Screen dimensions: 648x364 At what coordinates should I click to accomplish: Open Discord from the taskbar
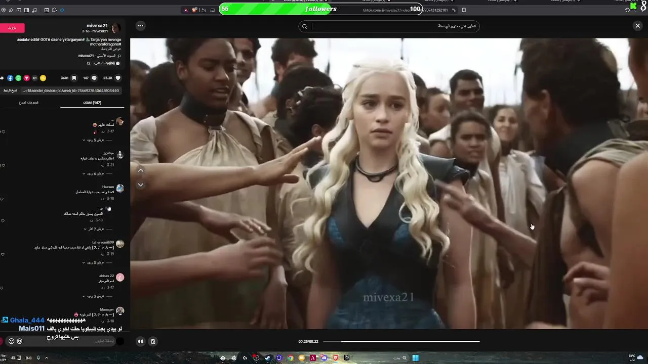coord(324,358)
